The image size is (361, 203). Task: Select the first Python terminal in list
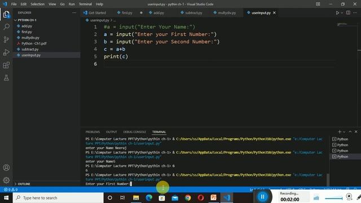pyautogui.click(x=342, y=139)
